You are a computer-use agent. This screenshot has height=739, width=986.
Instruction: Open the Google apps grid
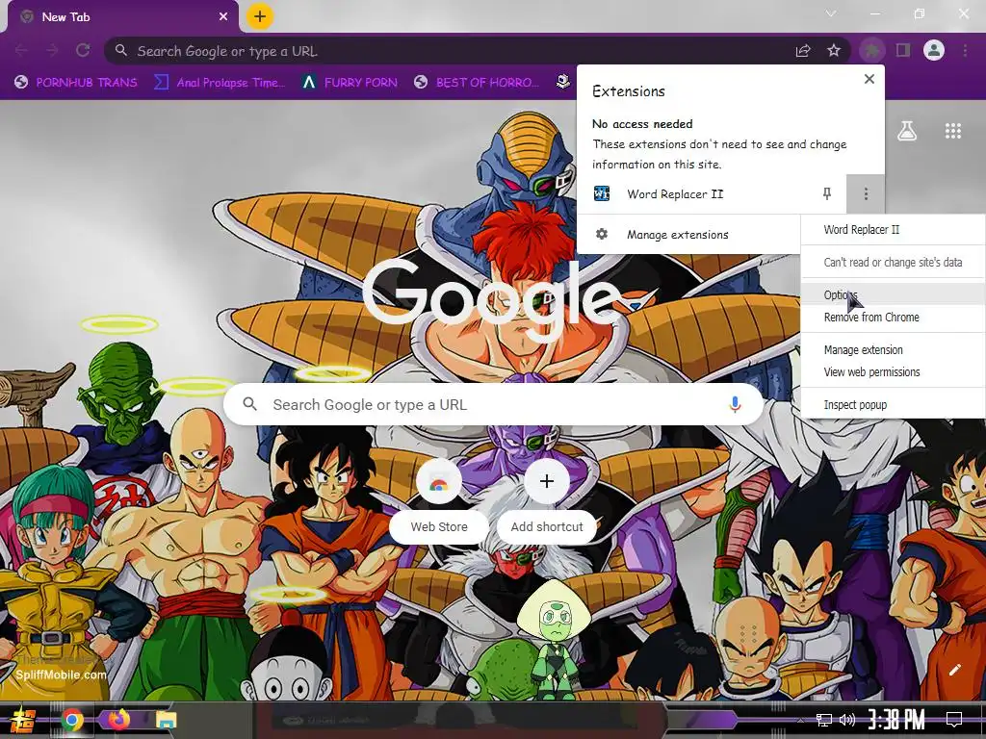pos(953,131)
